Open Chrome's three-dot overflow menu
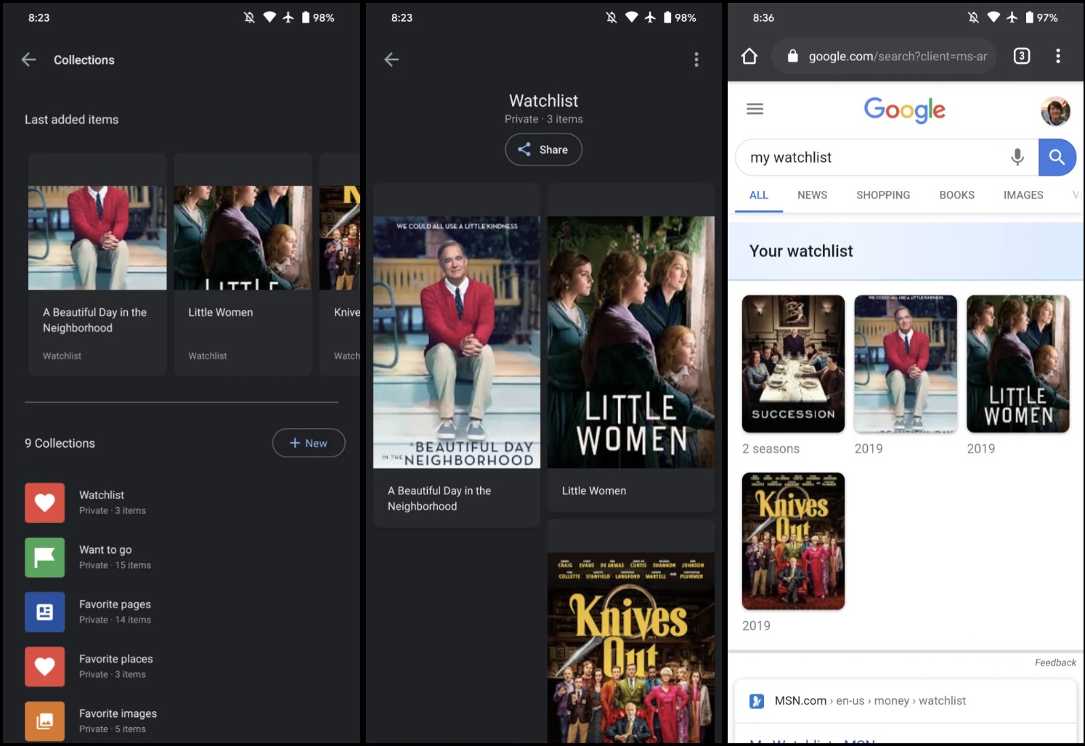 coord(1058,56)
